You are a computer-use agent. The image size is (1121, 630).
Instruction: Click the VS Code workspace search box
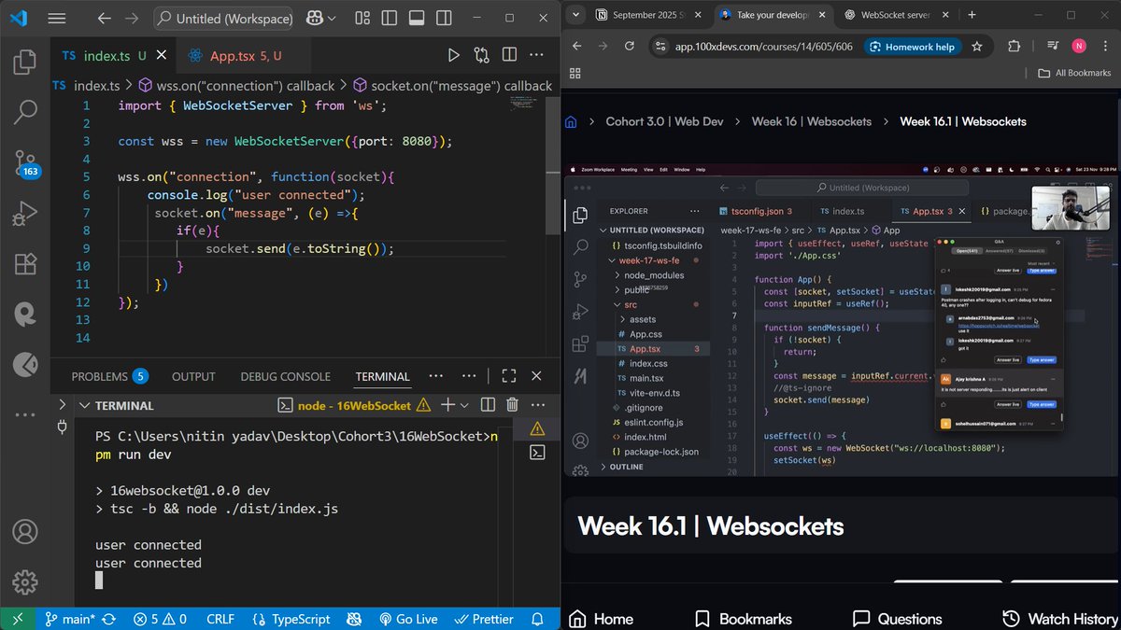coord(224,18)
